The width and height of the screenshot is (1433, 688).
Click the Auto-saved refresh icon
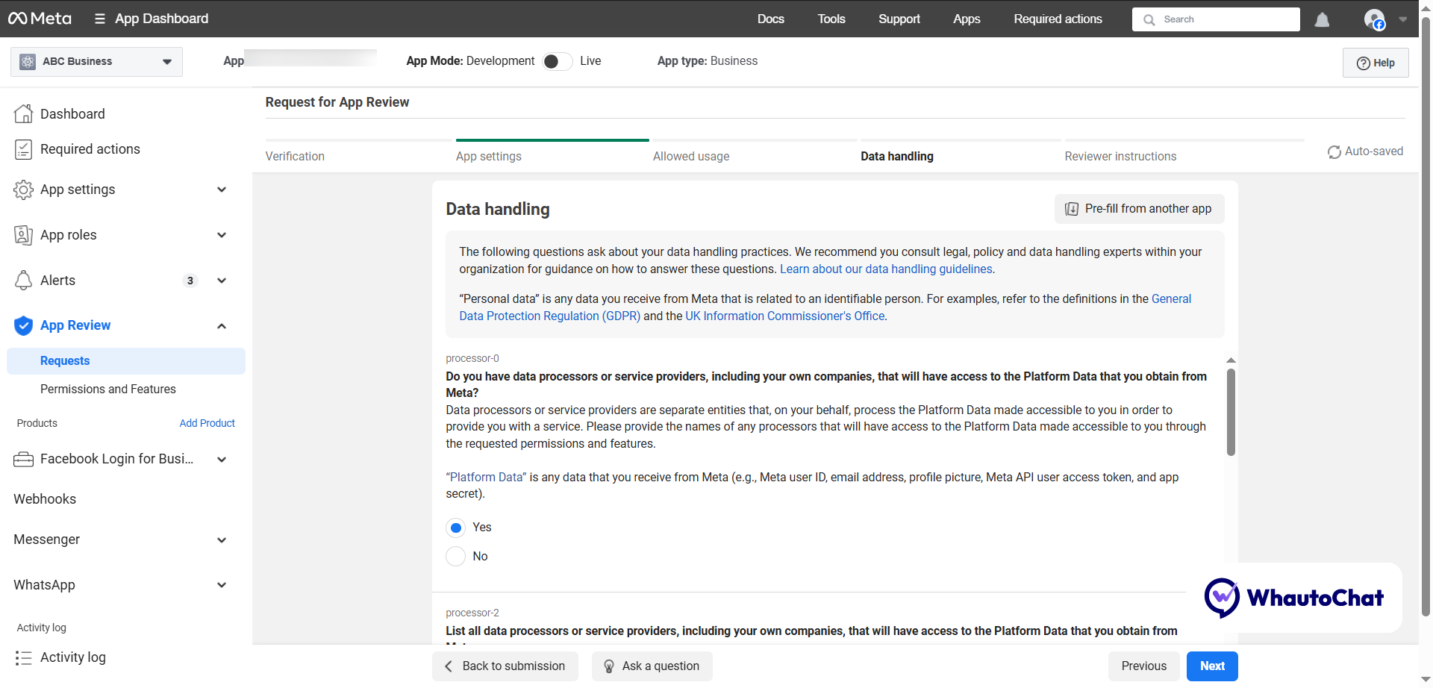[1334, 151]
